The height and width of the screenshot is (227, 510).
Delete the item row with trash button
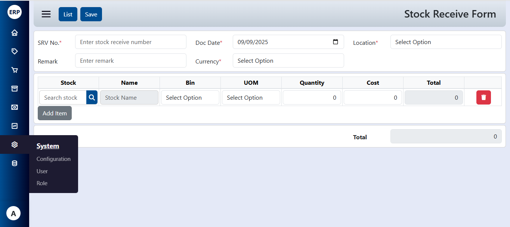[483, 97]
